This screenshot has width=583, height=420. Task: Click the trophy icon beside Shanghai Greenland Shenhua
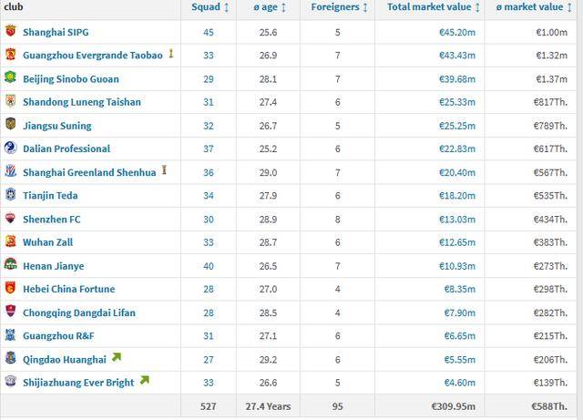click(x=164, y=170)
